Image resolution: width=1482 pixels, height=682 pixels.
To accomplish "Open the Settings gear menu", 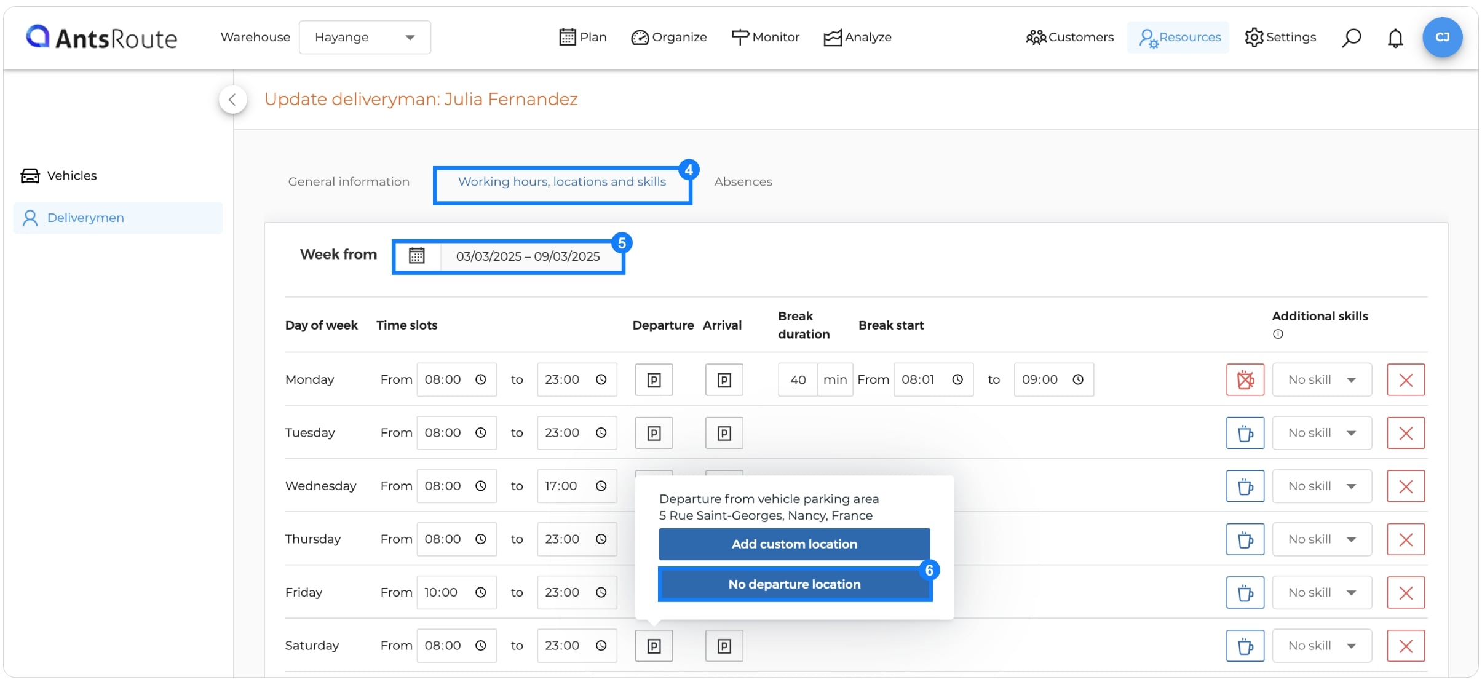I will (1280, 38).
